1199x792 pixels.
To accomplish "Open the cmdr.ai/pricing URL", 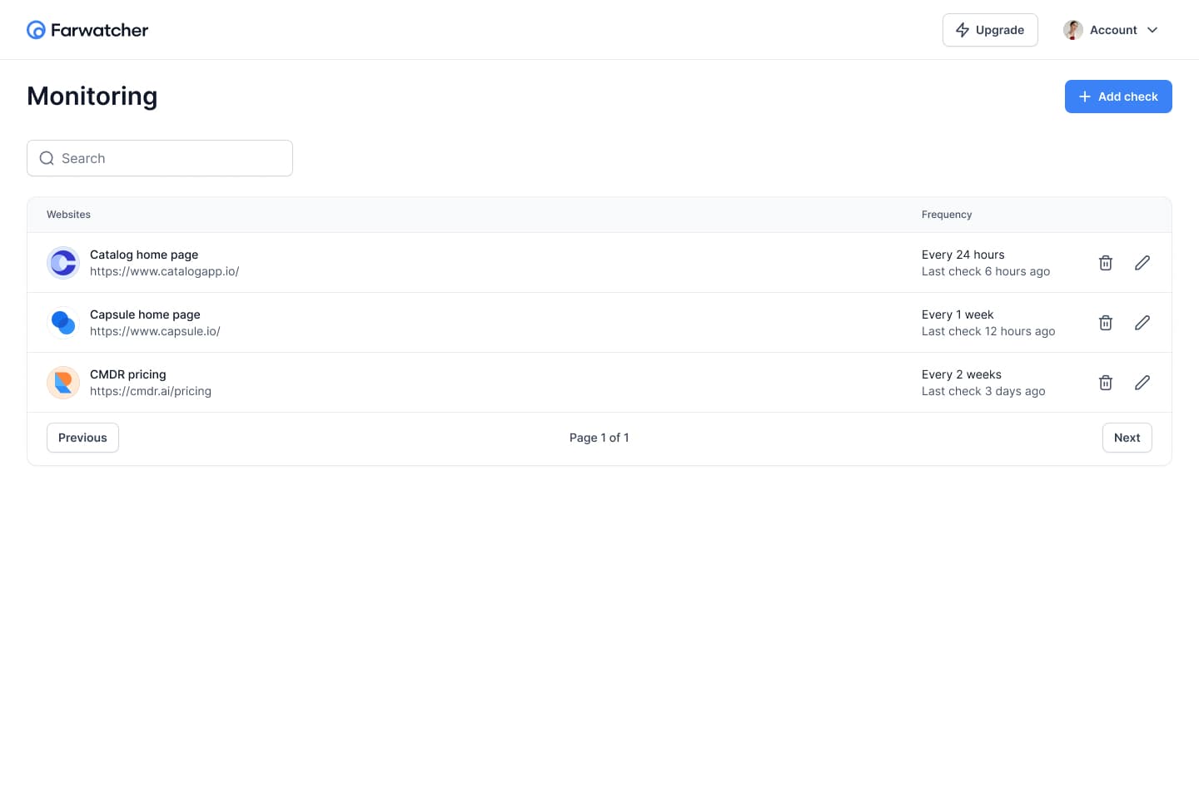I will (x=151, y=392).
